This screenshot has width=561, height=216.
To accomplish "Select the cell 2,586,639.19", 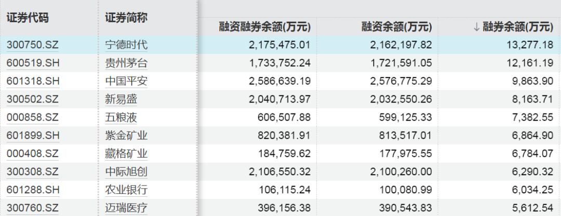I will 280,81.
